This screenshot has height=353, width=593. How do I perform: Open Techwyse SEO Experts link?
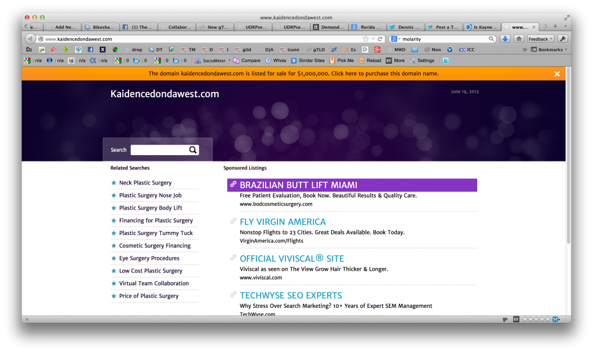click(291, 296)
